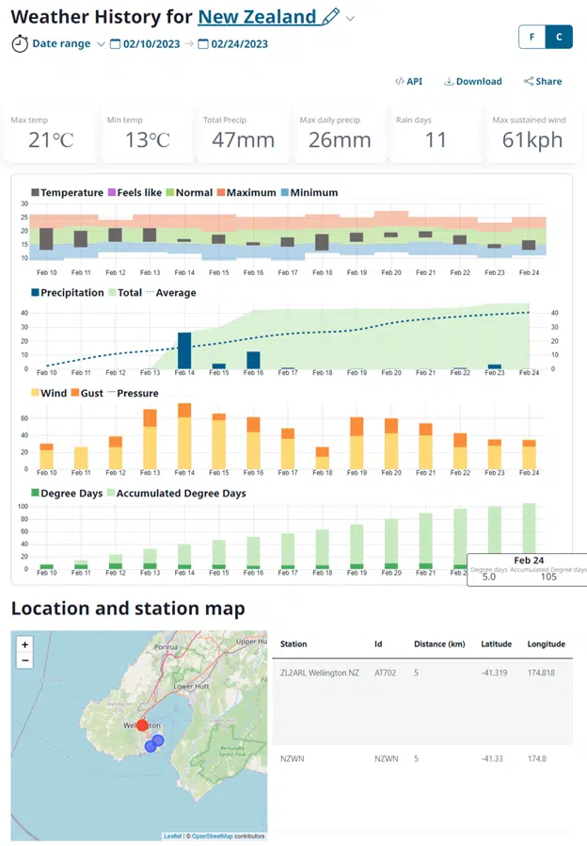Toggle the Feels like legend series
587x846 pixels.
[x=136, y=192]
